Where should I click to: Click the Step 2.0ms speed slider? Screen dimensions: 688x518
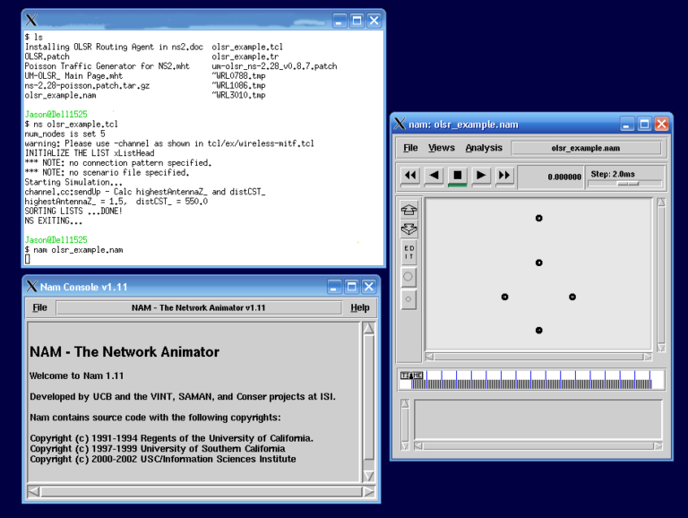point(627,183)
